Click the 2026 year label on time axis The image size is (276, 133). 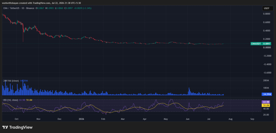(x=81, y=119)
